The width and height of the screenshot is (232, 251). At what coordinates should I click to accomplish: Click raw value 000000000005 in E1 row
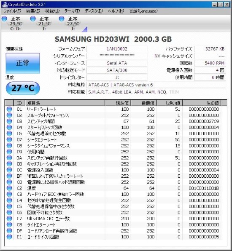tap(204, 237)
